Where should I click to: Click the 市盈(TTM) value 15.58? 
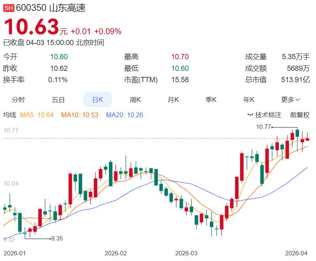180,80
